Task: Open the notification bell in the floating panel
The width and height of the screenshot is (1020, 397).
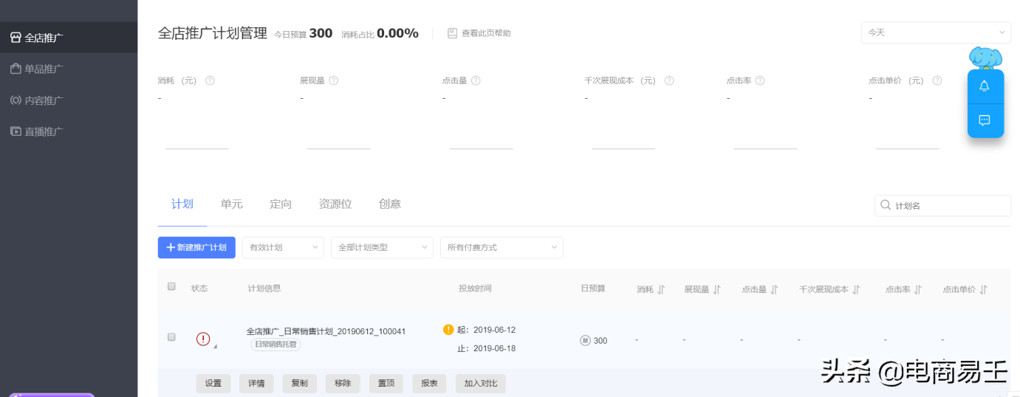Action: coord(985,86)
